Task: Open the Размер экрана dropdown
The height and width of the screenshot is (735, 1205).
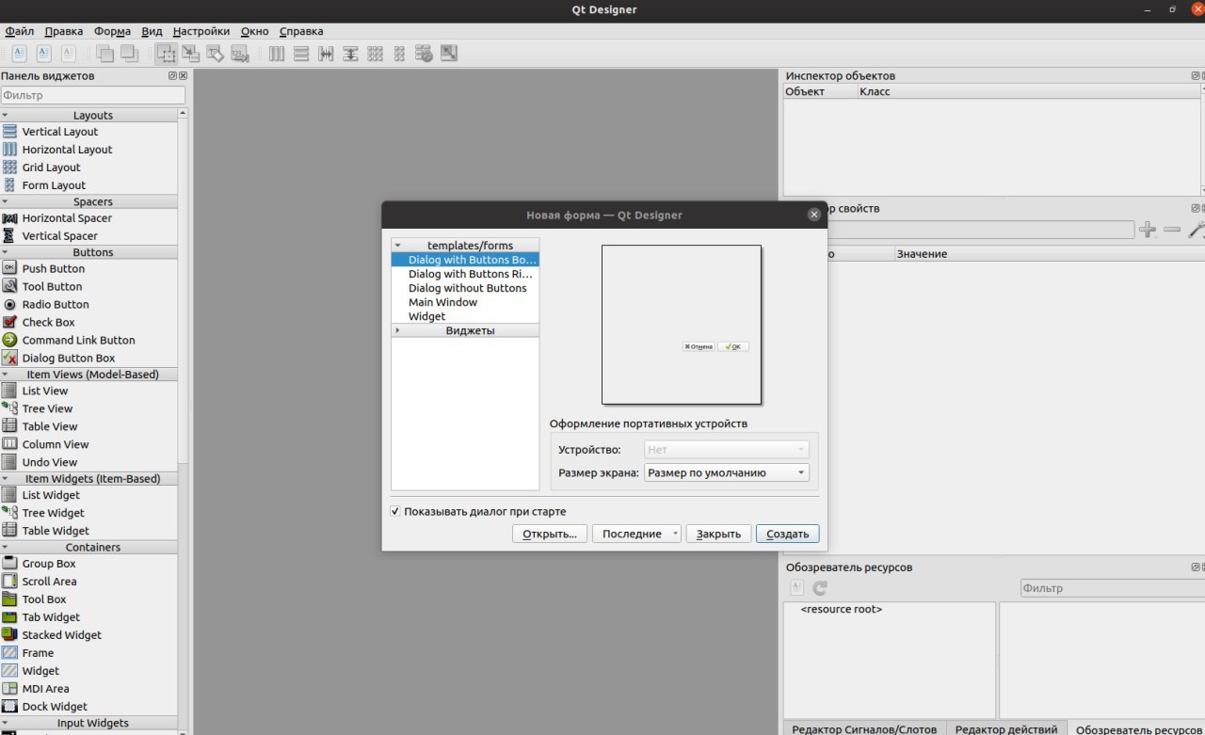Action: (x=727, y=473)
